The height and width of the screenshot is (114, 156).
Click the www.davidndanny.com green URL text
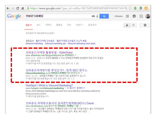coord(52,106)
